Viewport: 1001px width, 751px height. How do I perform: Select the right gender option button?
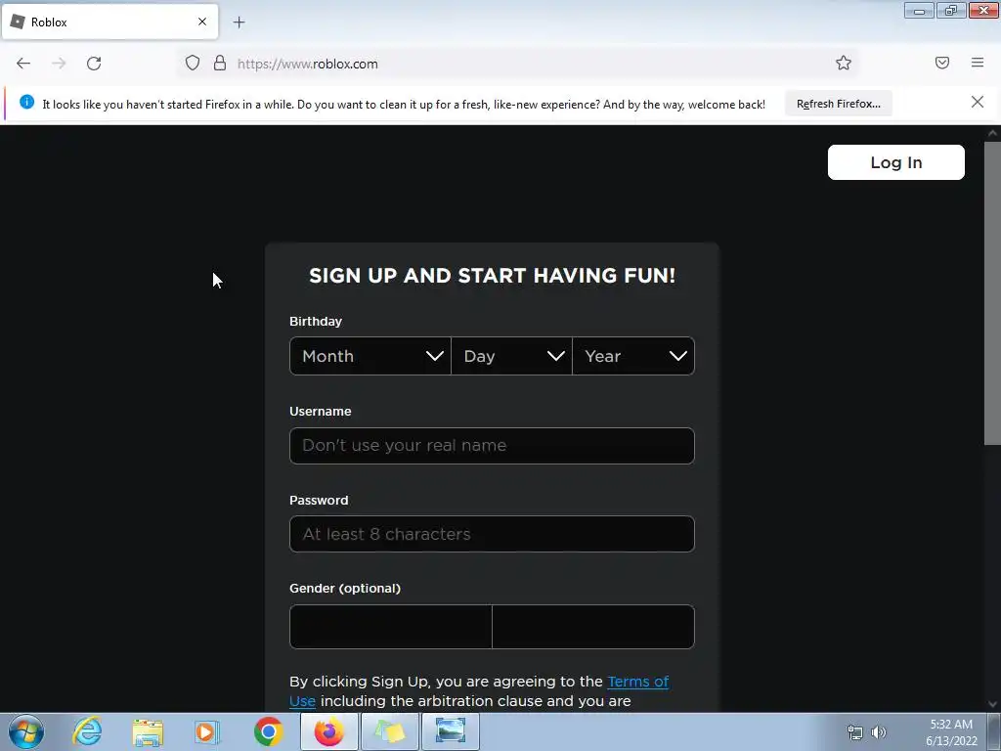click(593, 627)
